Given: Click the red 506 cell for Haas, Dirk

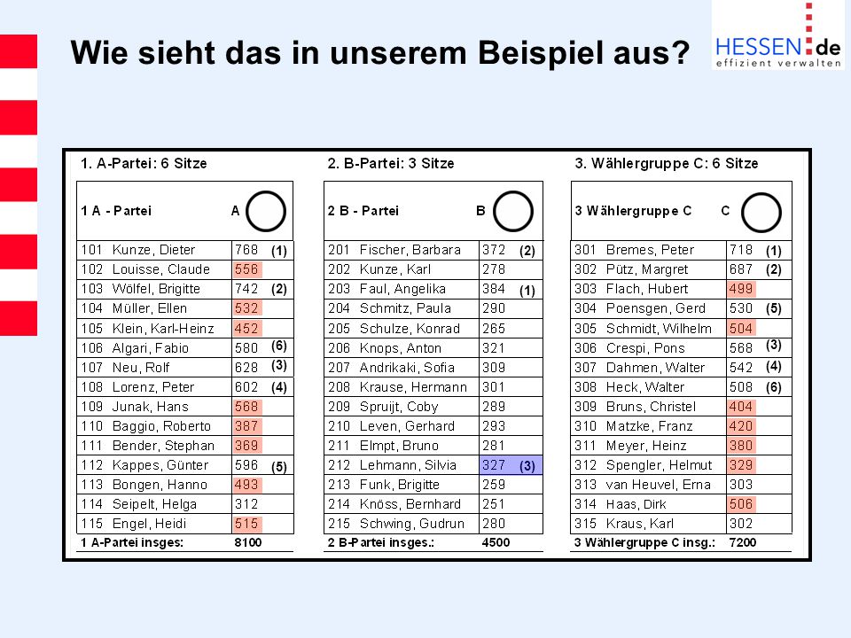Looking at the screenshot, I should 741,504.
